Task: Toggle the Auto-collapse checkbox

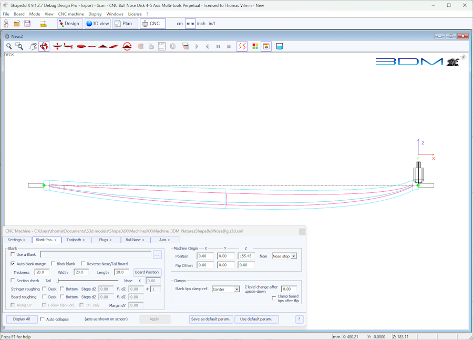Action: click(x=43, y=319)
